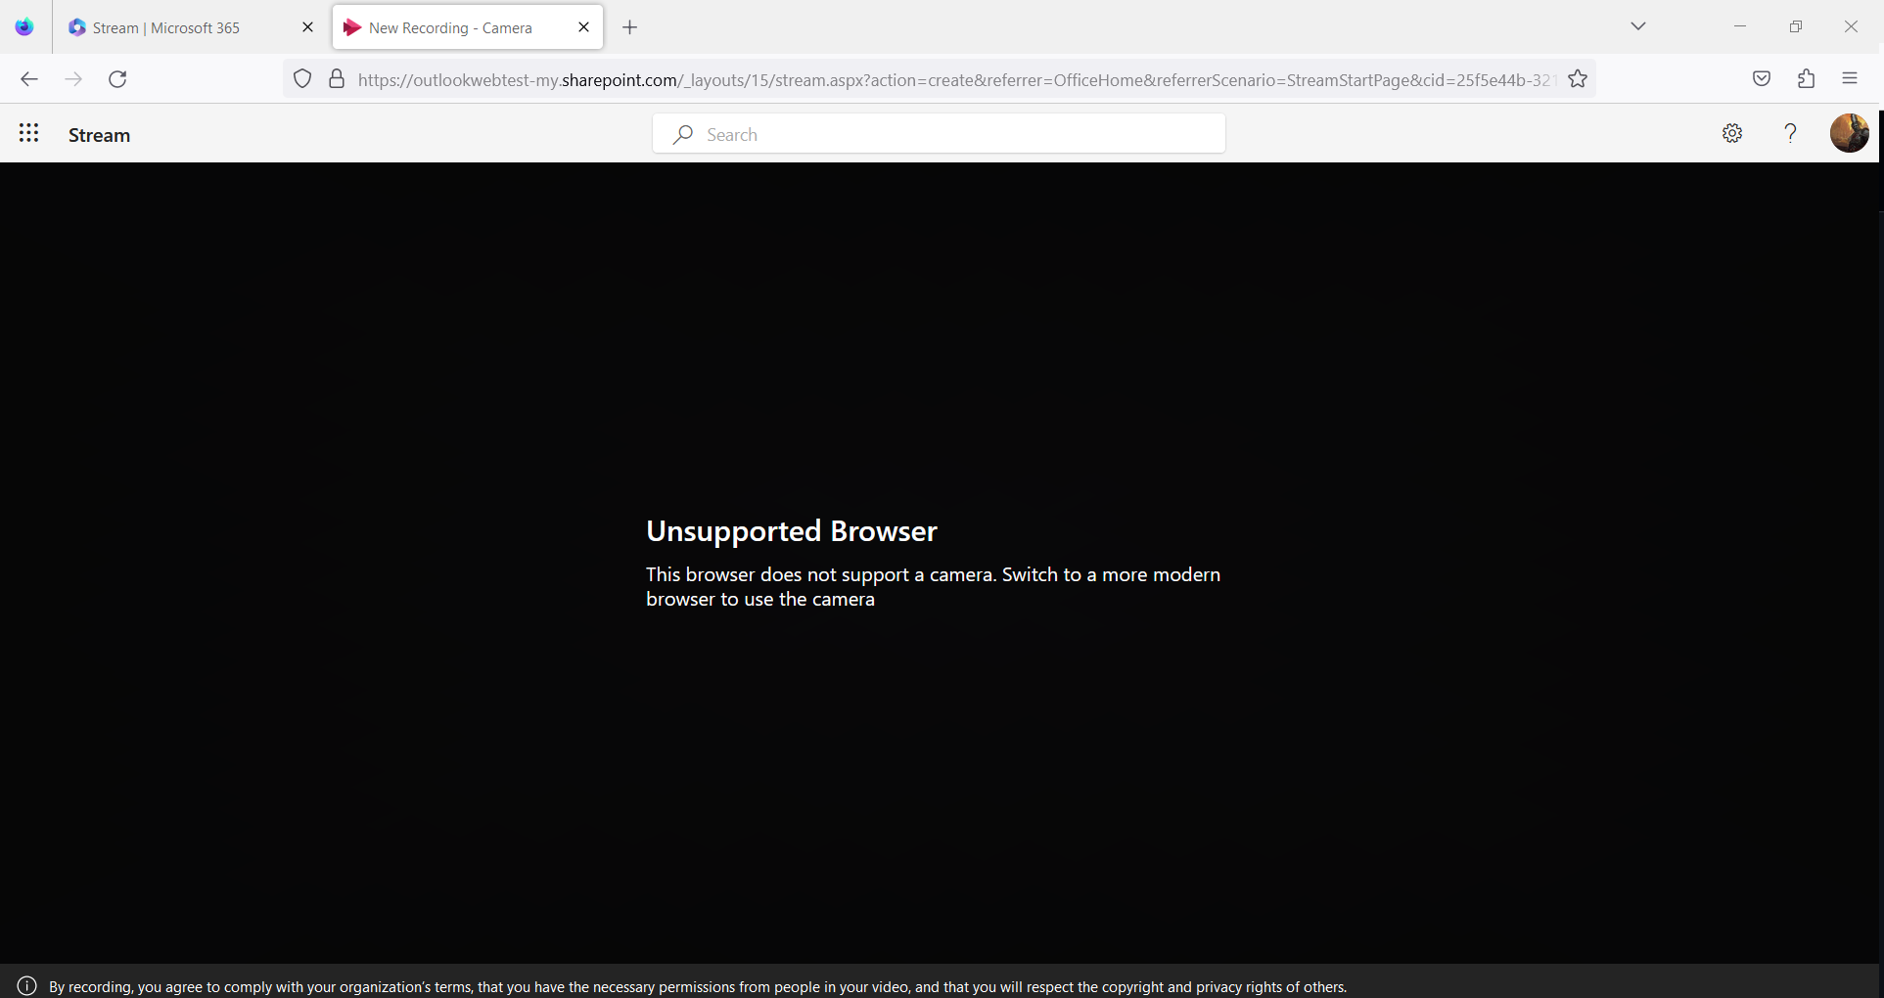Screen dimensions: 1884x998
Task: View the tracking protection shield
Action: (x=301, y=79)
